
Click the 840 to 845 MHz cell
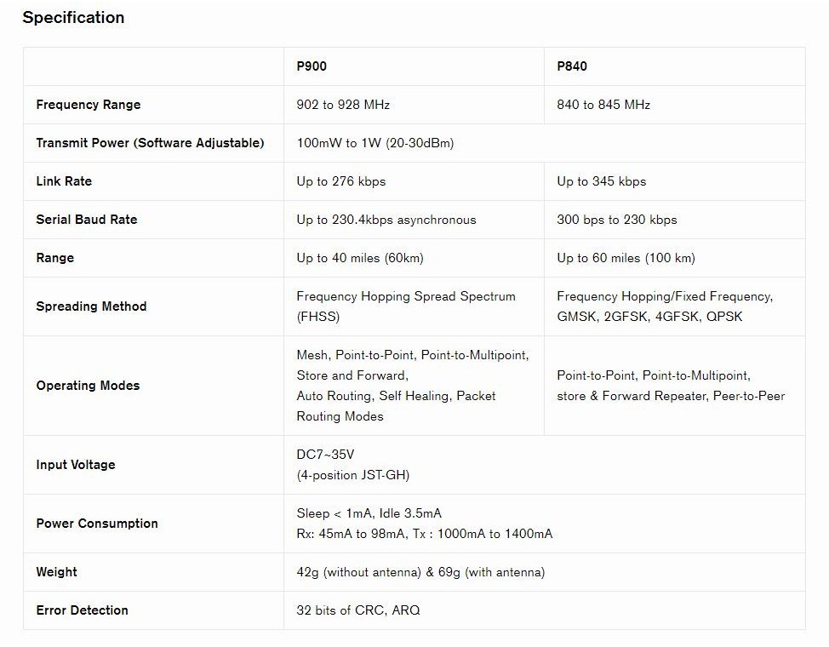tap(603, 105)
